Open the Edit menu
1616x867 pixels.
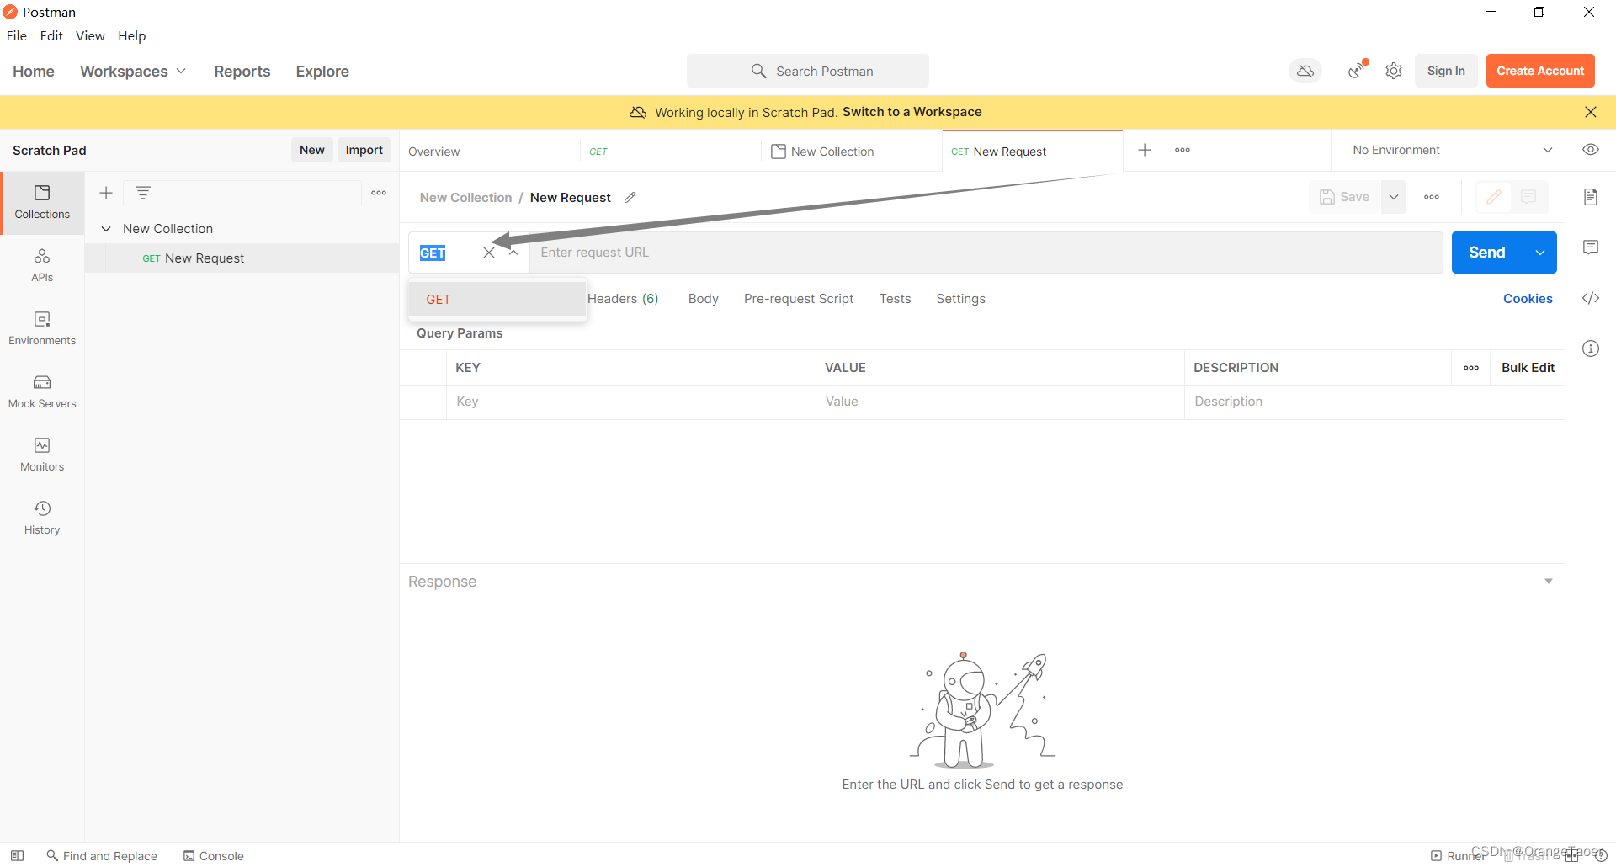tap(51, 35)
